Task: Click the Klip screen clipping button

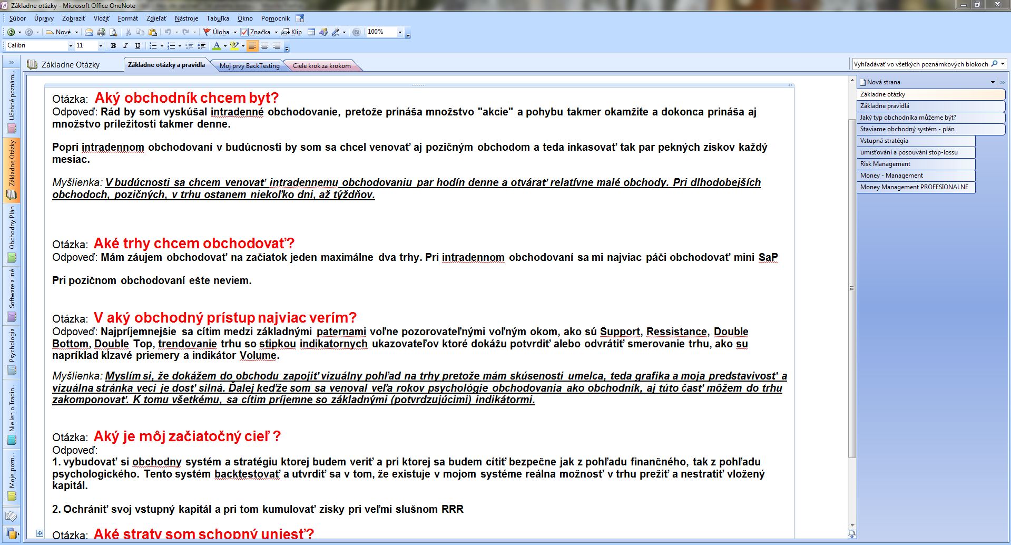Action: (x=292, y=32)
